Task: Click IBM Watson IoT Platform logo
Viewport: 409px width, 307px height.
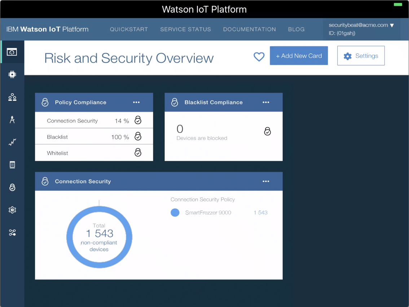Action: [x=47, y=29]
